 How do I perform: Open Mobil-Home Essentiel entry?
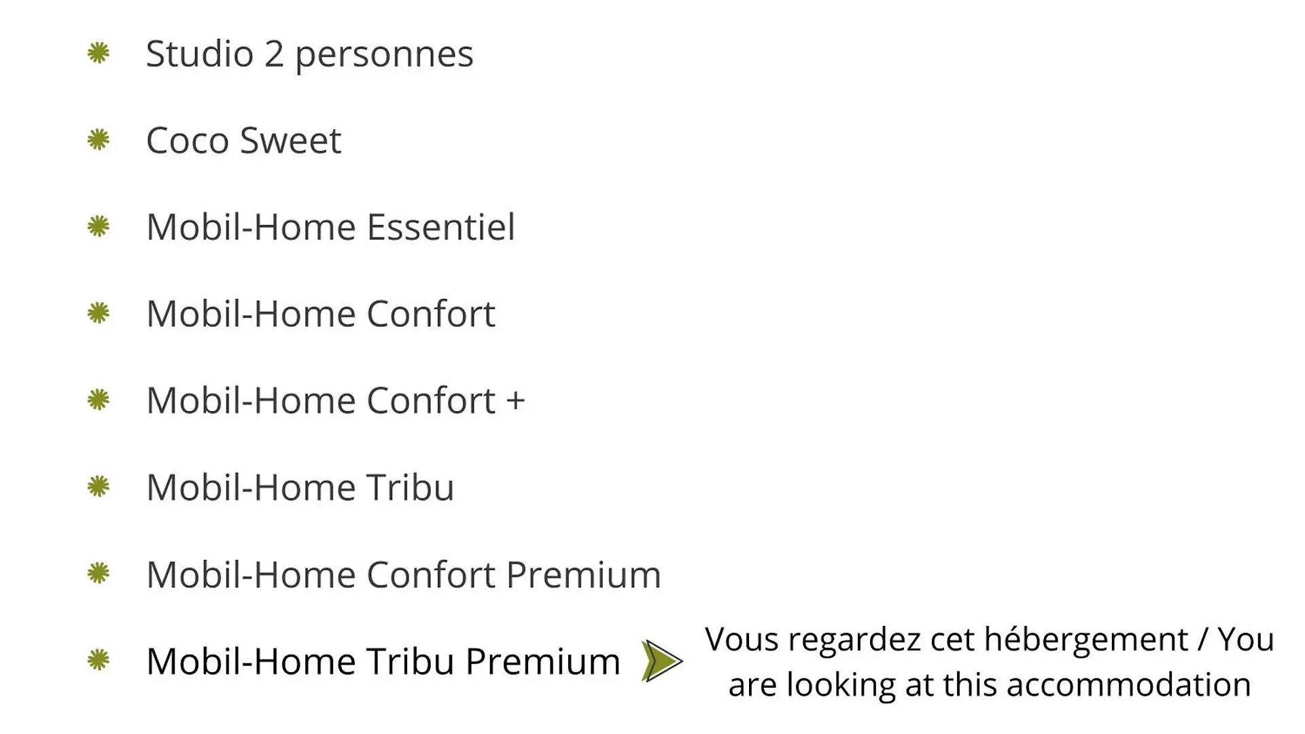coord(330,227)
